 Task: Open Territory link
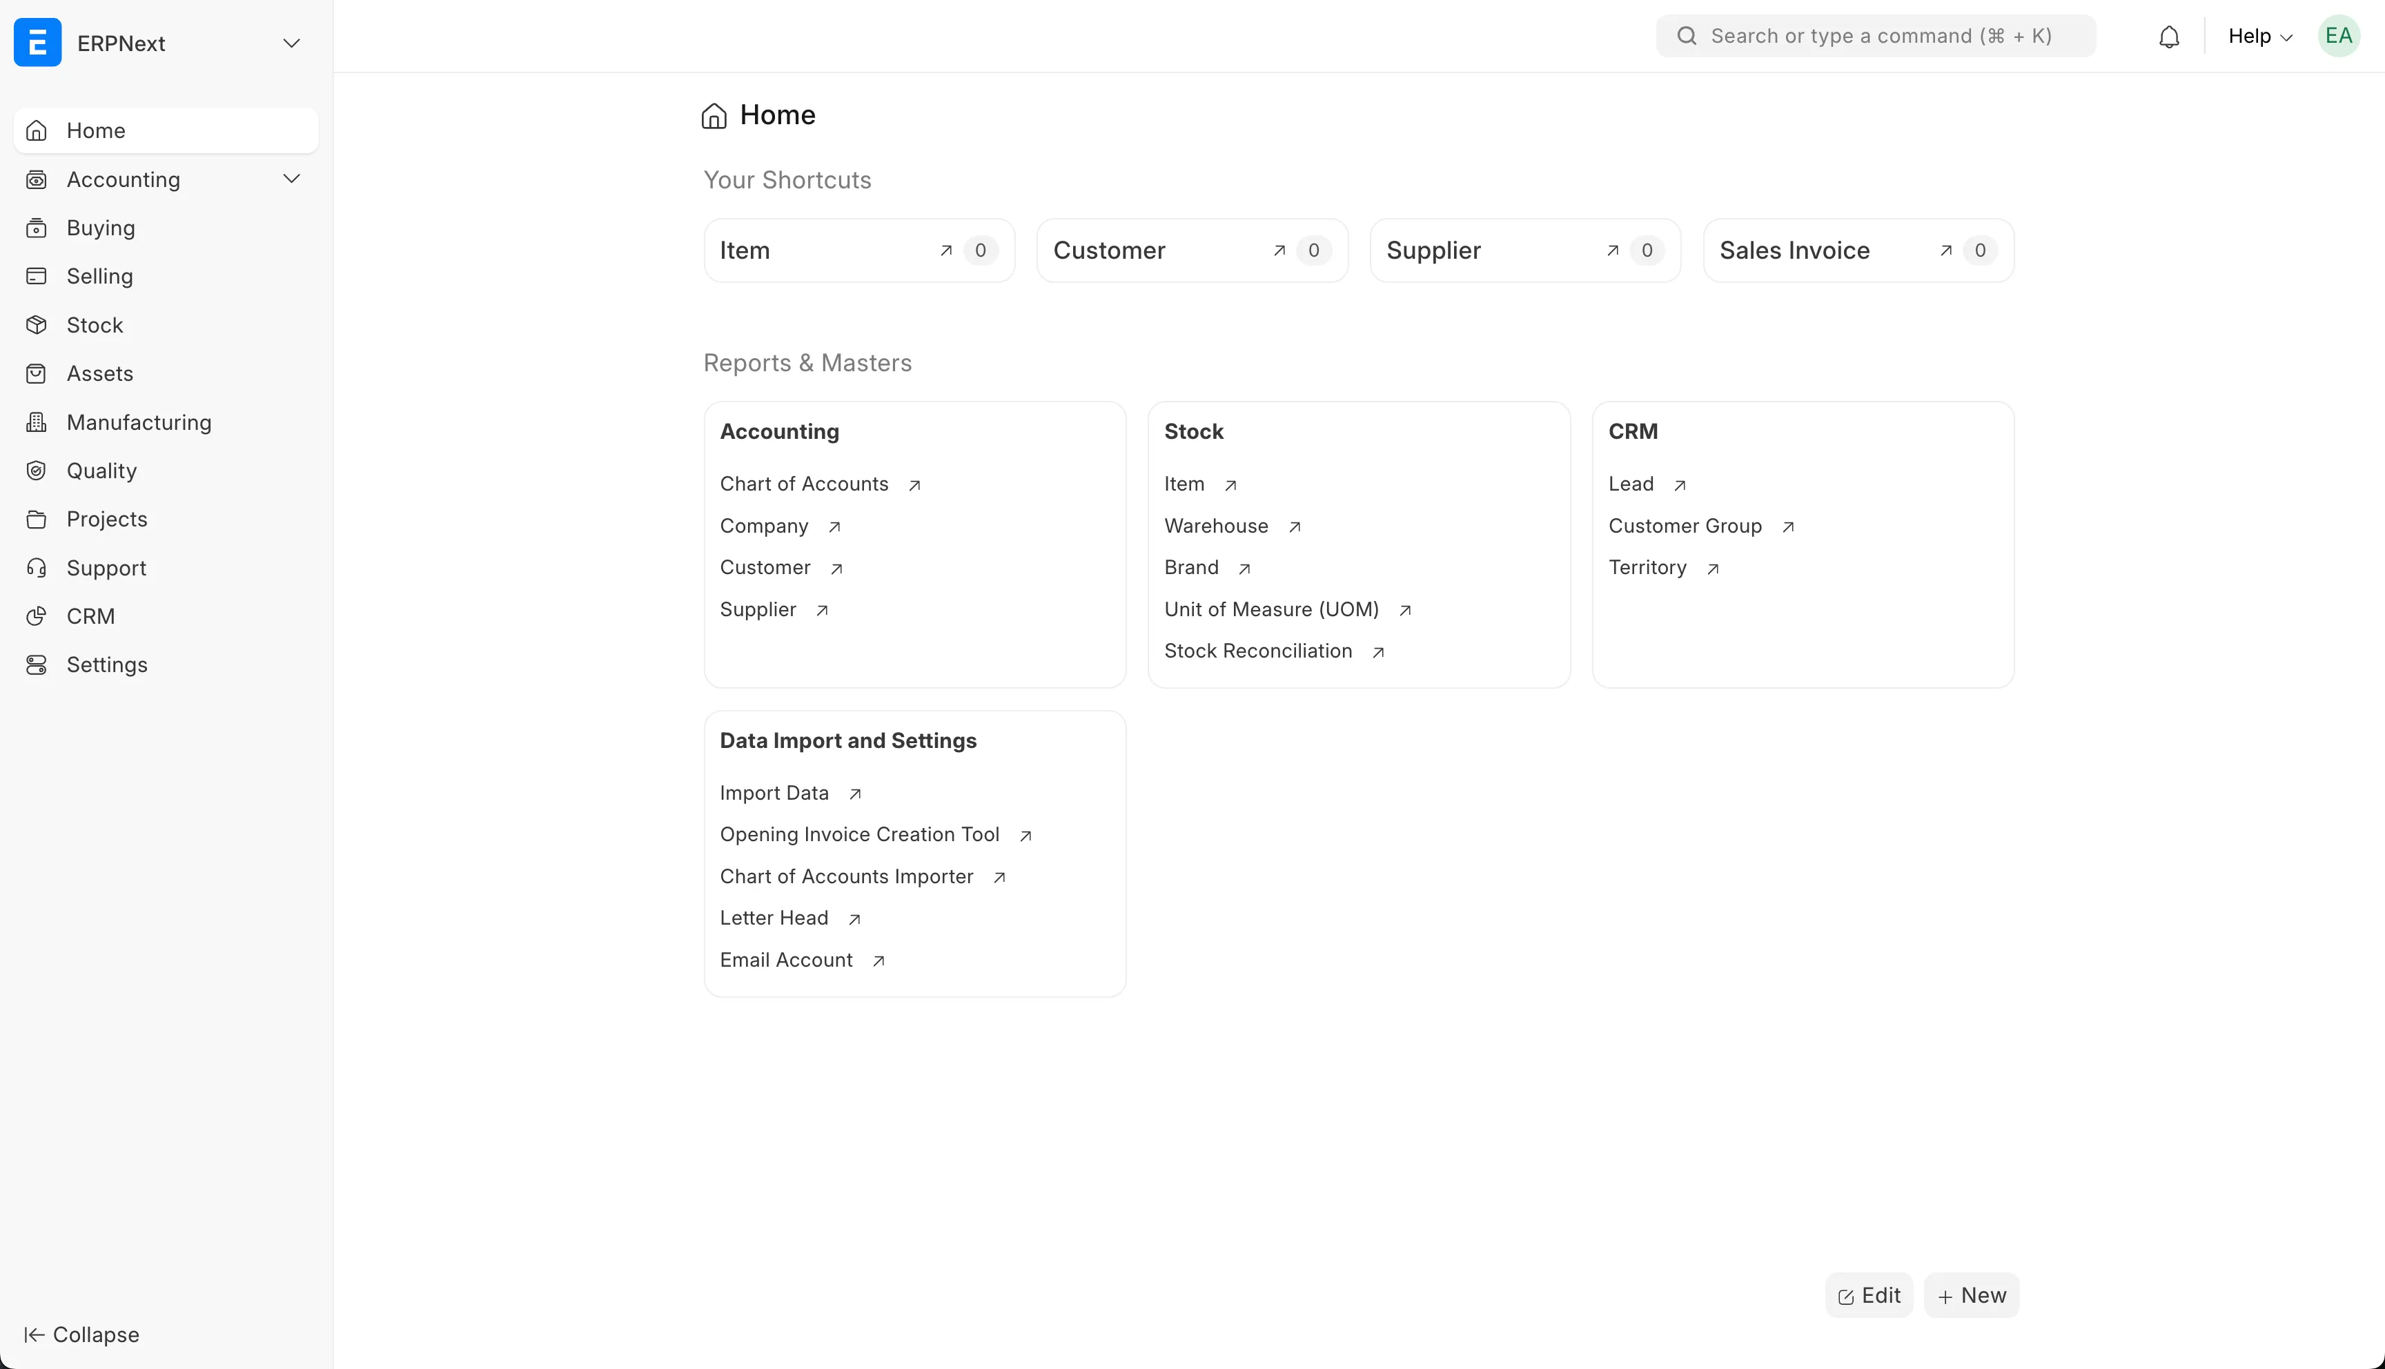coord(1648,568)
